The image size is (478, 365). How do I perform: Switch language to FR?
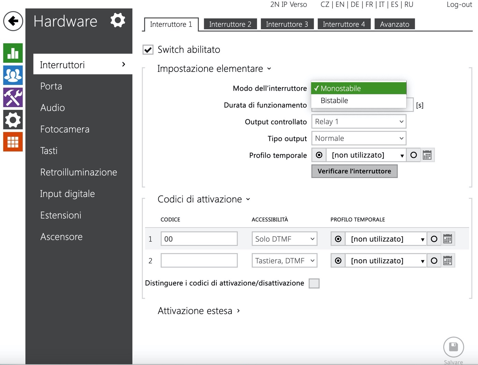tap(369, 5)
